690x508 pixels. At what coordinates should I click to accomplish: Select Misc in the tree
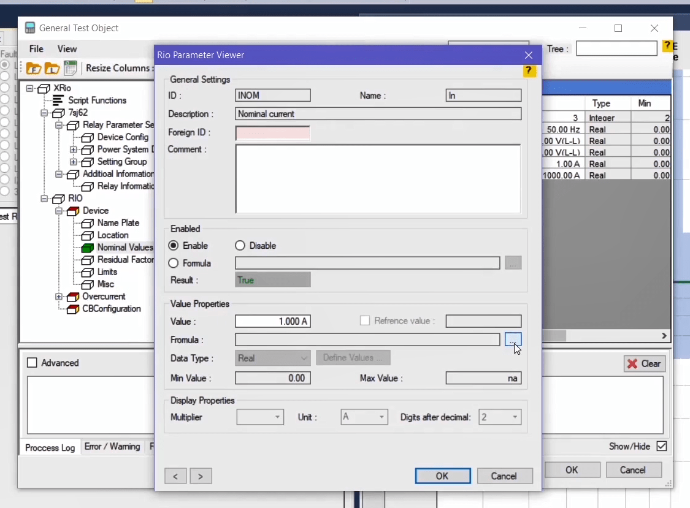pyautogui.click(x=105, y=284)
